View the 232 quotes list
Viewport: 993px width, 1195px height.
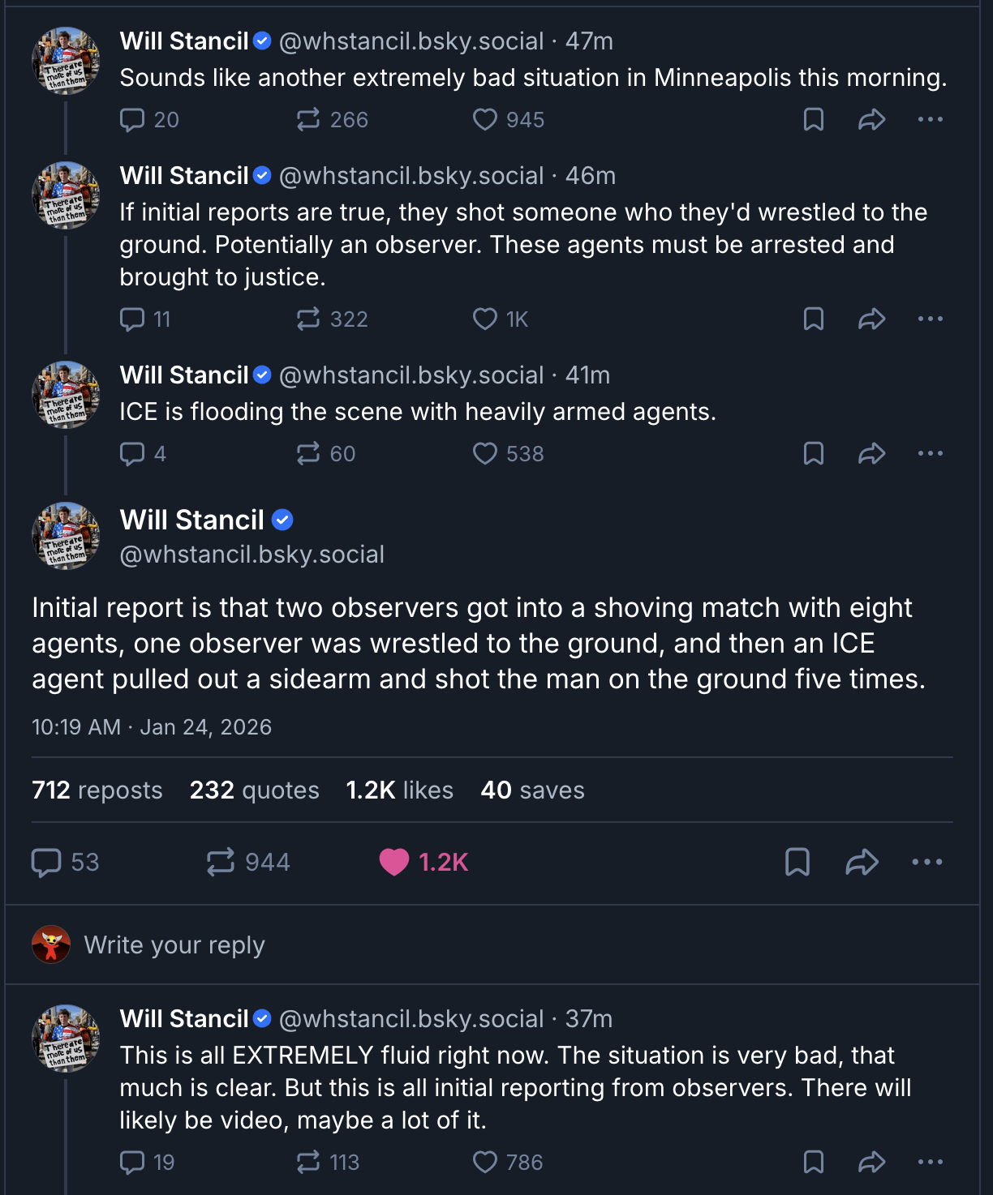(254, 790)
